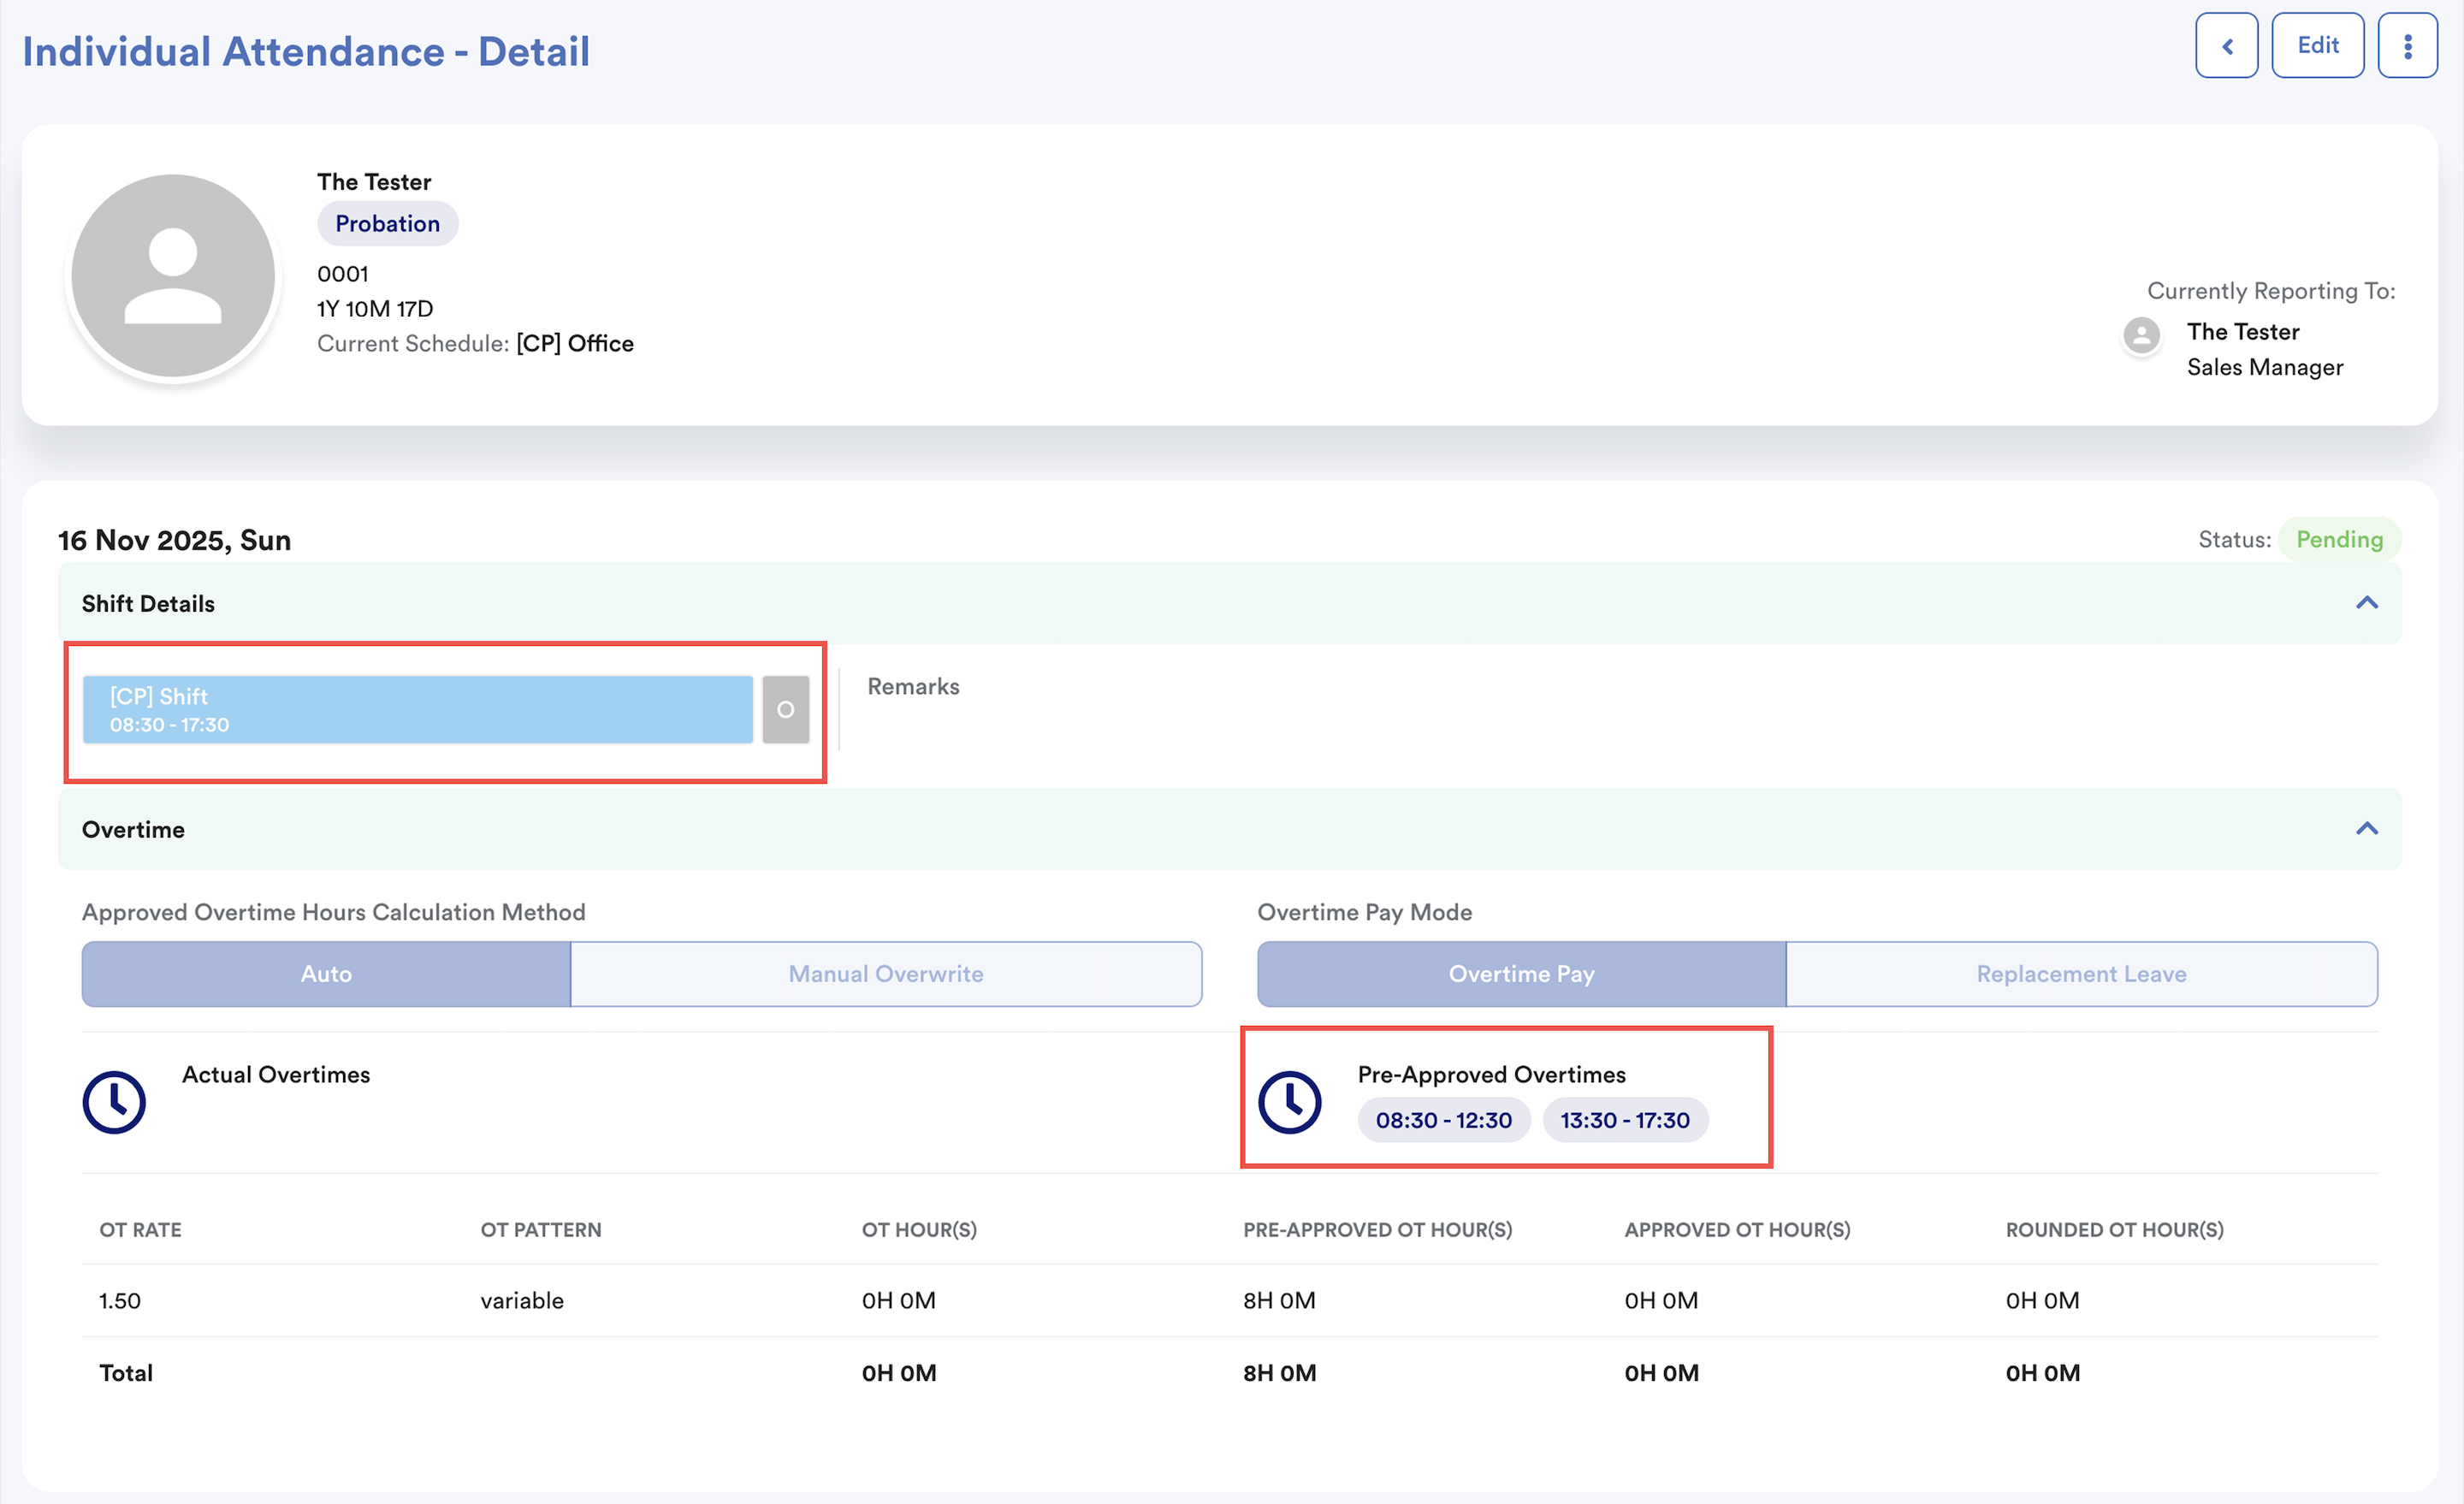Click the Shift Details section header
This screenshot has width=2464, height=1504.
tap(148, 603)
